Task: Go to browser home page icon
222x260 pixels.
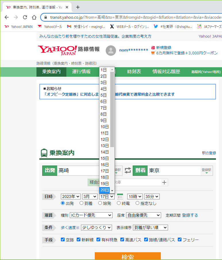Action: [34, 17]
